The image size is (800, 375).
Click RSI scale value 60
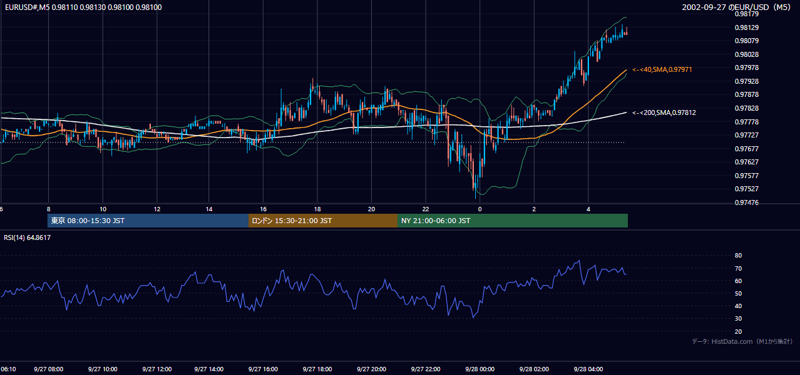pos(738,281)
